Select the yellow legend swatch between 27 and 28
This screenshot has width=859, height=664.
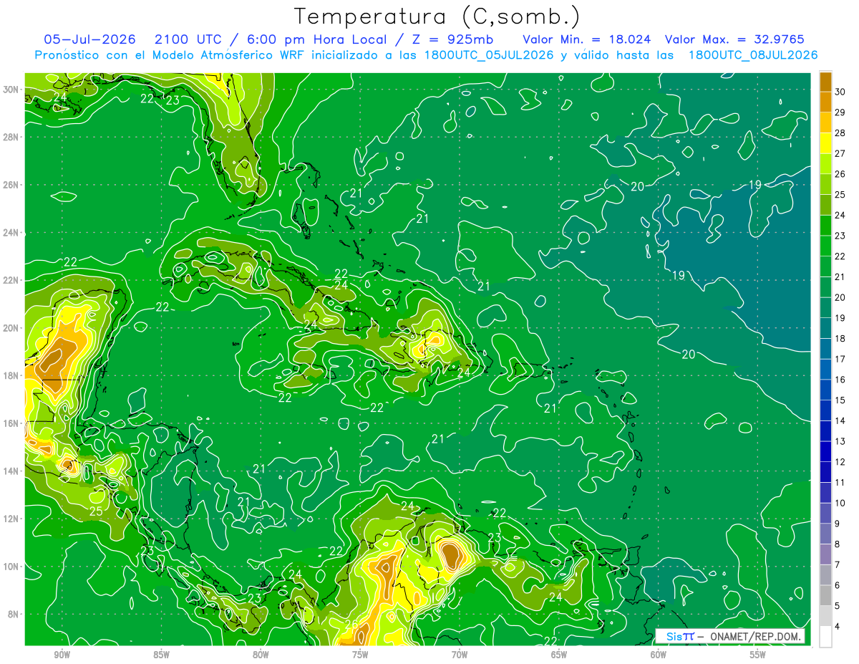pyautogui.click(x=825, y=143)
